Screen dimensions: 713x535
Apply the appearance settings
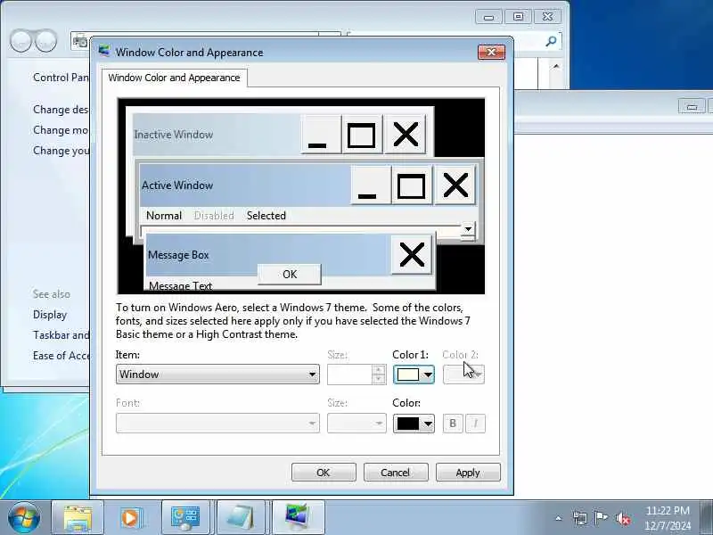[x=468, y=473]
